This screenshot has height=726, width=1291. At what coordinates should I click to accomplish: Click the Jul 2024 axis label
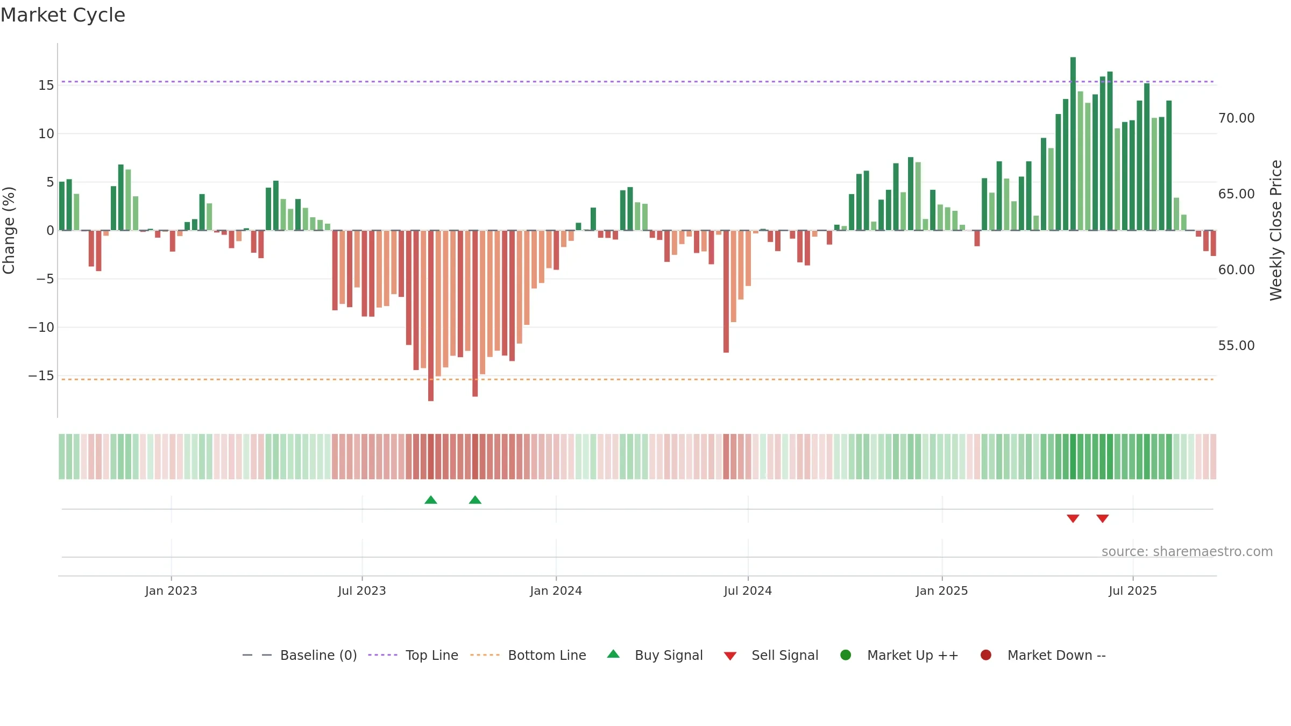pos(748,590)
